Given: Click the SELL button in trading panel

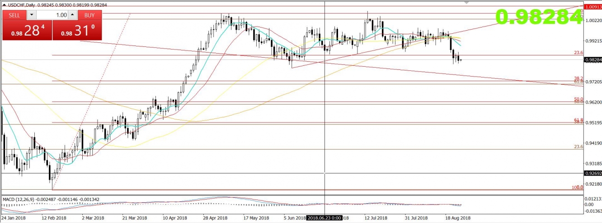Looking at the screenshot, I should click(x=14, y=15).
